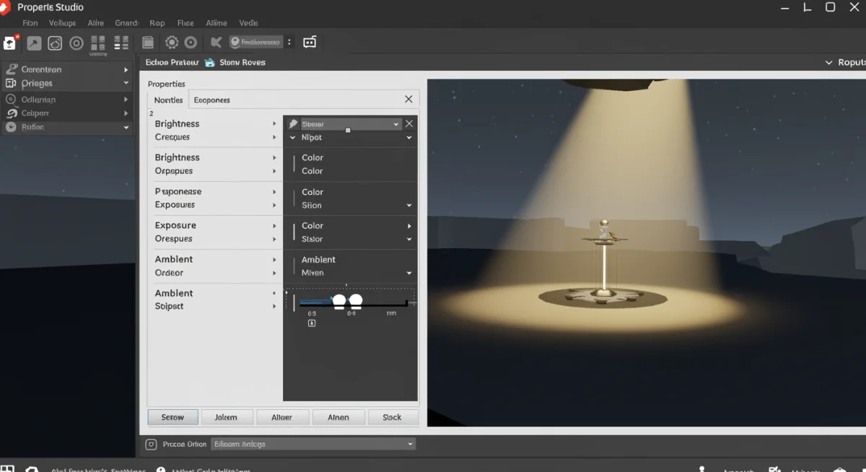Click the left white slider handle
Screen dimensions: 866x472
tap(339, 300)
